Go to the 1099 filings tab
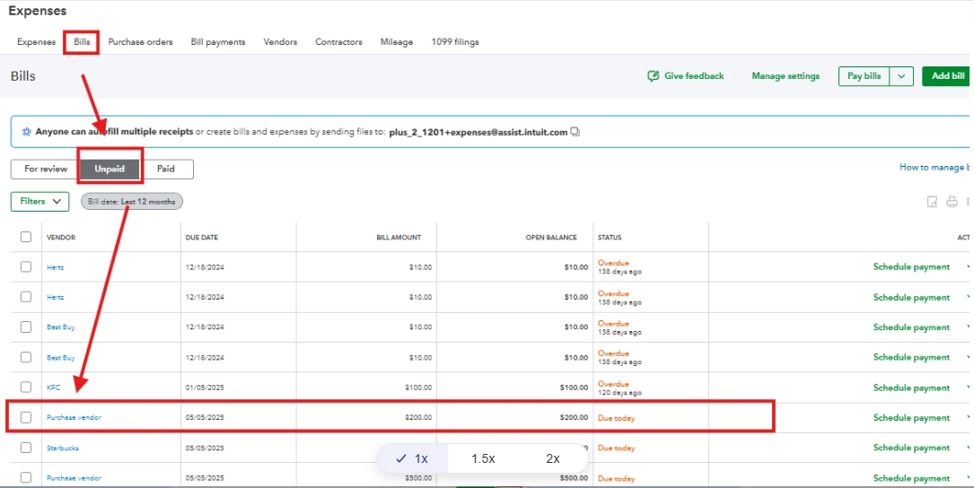 [x=455, y=42]
